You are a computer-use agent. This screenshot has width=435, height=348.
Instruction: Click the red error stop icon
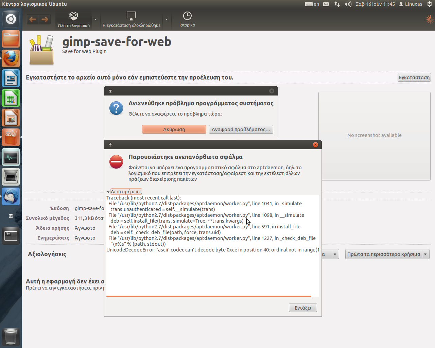click(116, 162)
